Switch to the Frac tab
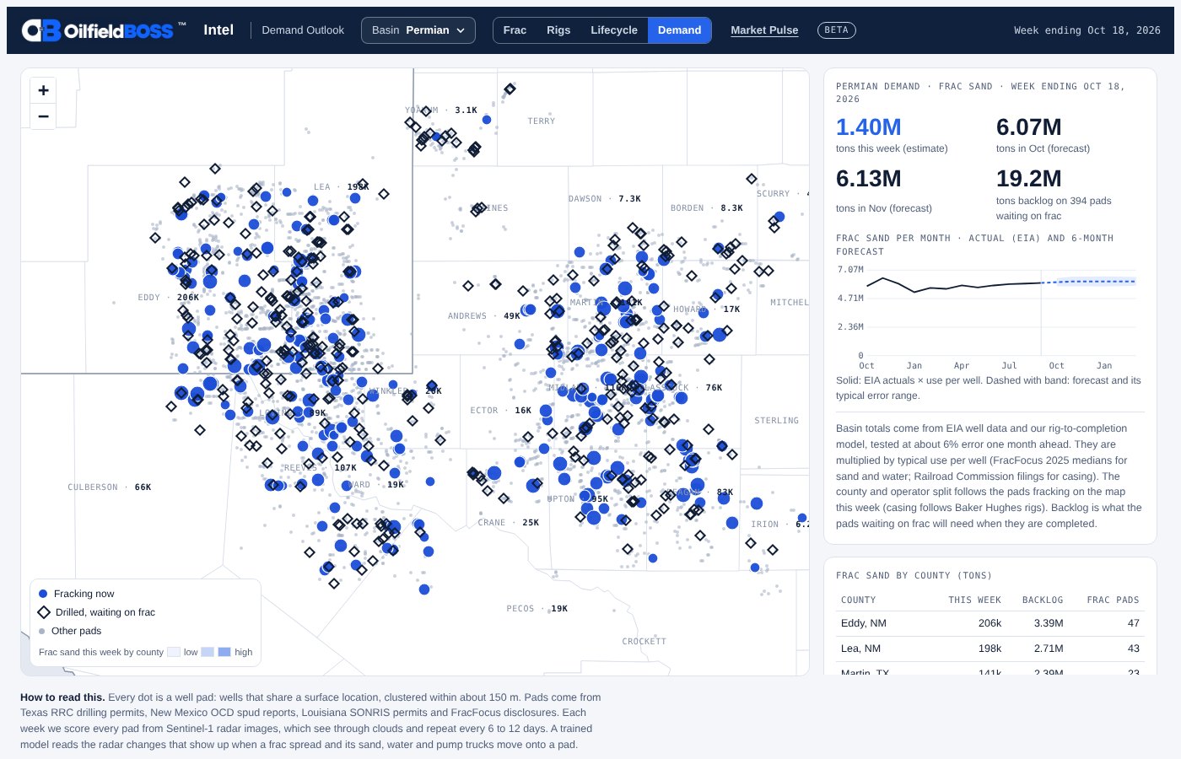This screenshot has width=1181, height=759. click(515, 30)
